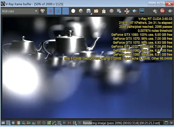Click the arc LUT icon in bottom bar
Viewport: 174px width, 127px height.
(x=54, y=123)
